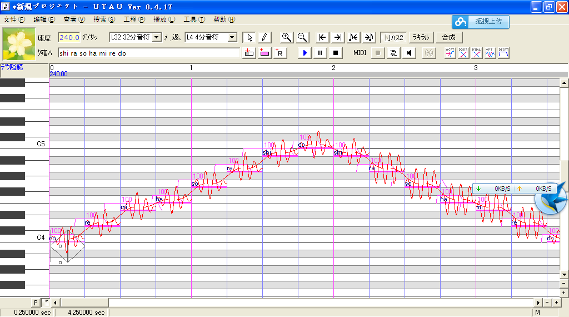Click the yellow flower voicebank avatar
Screen dimensions: 569x317
click(19, 44)
